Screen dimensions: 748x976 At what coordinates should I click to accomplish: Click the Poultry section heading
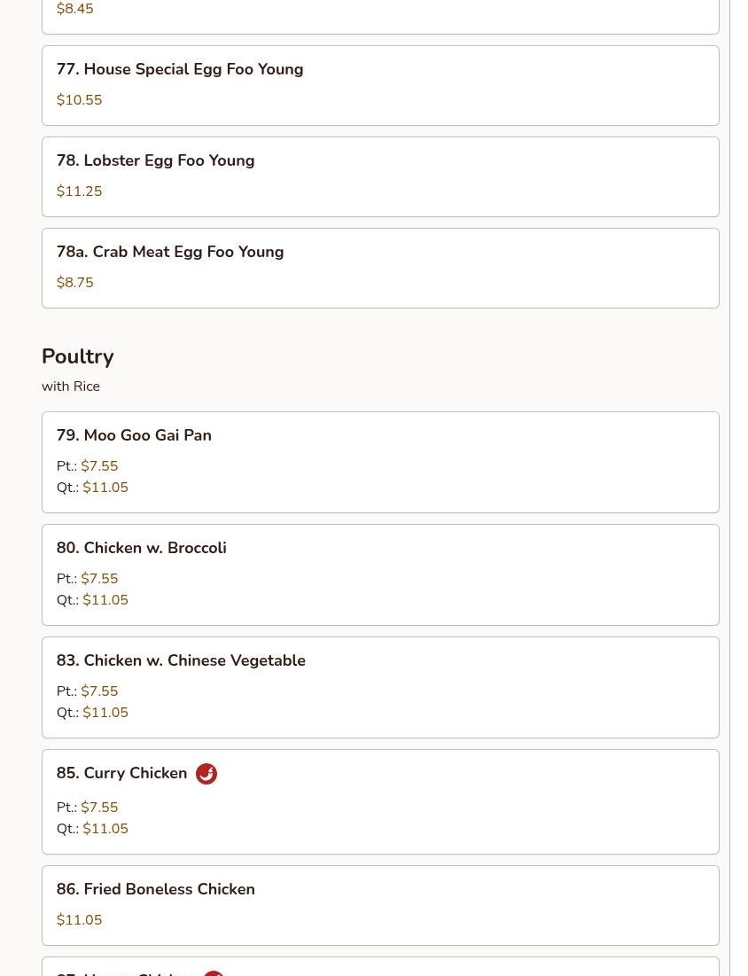coord(78,356)
